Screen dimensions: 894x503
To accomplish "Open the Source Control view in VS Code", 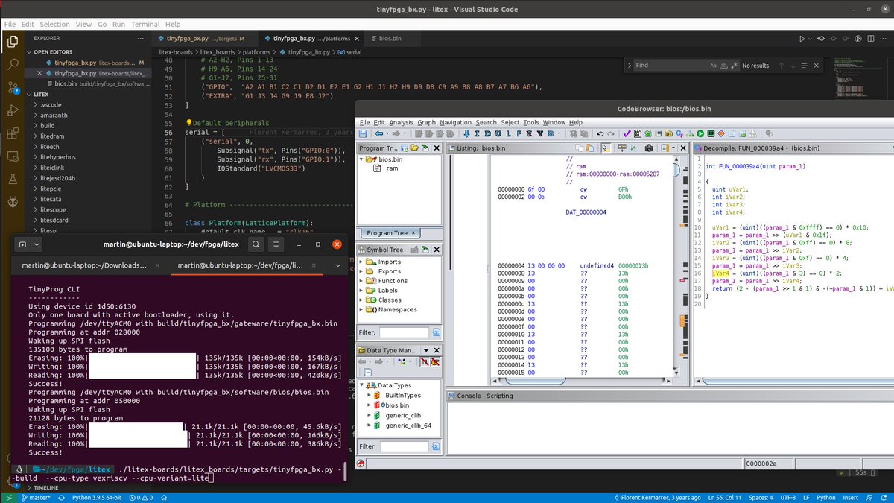I will 13,88.
